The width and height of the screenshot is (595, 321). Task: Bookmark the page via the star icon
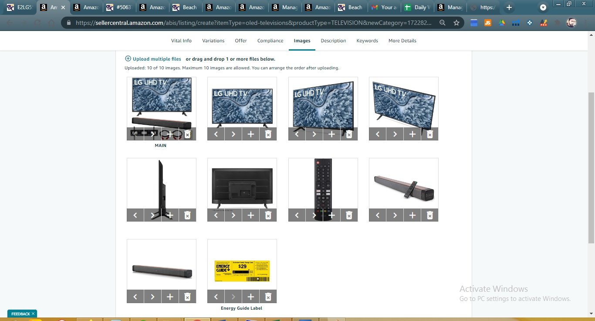click(456, 22)
